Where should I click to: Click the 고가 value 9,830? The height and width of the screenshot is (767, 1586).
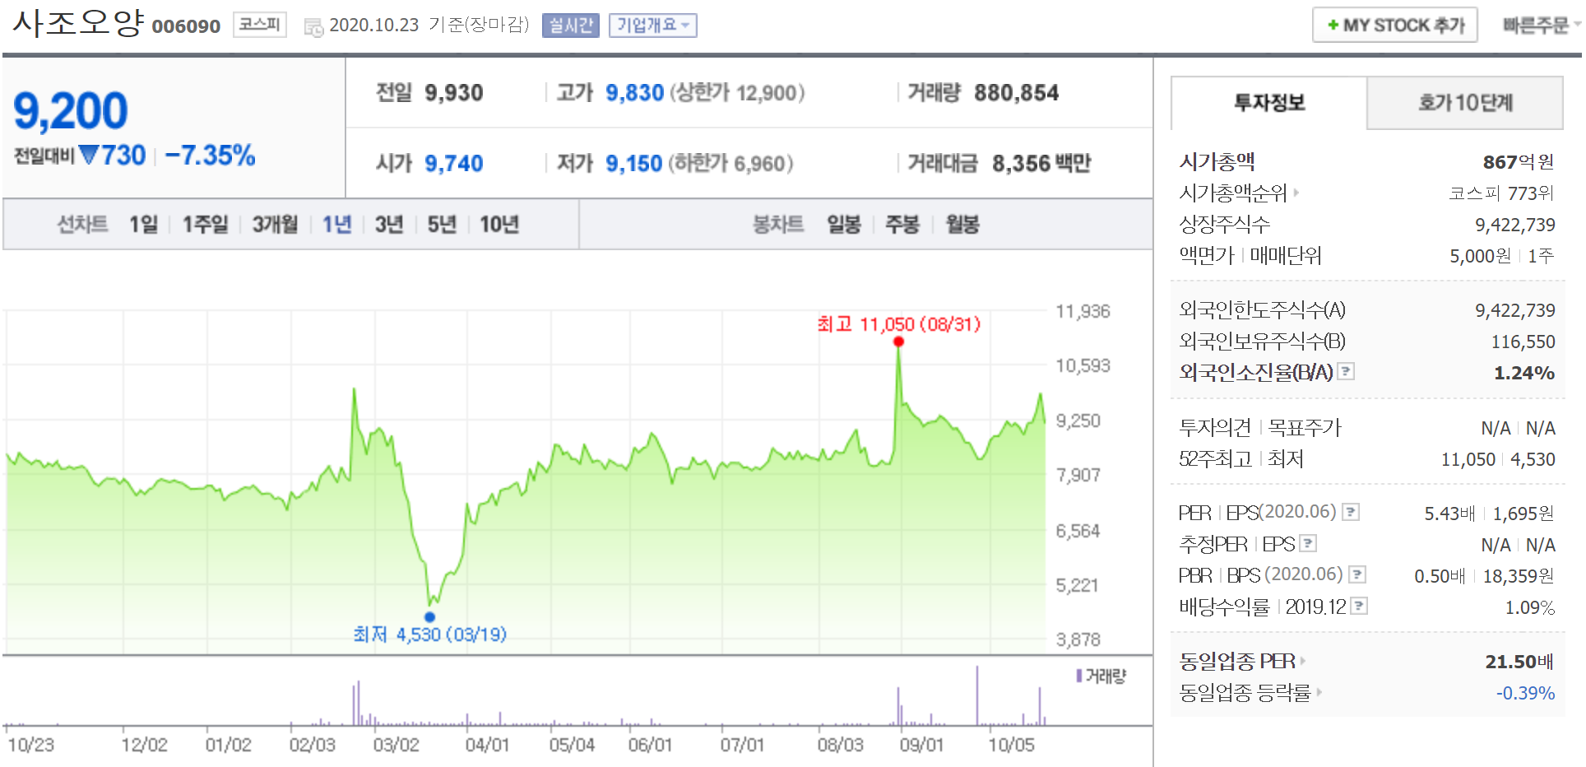pyautogui.click(x=634, y=92)
